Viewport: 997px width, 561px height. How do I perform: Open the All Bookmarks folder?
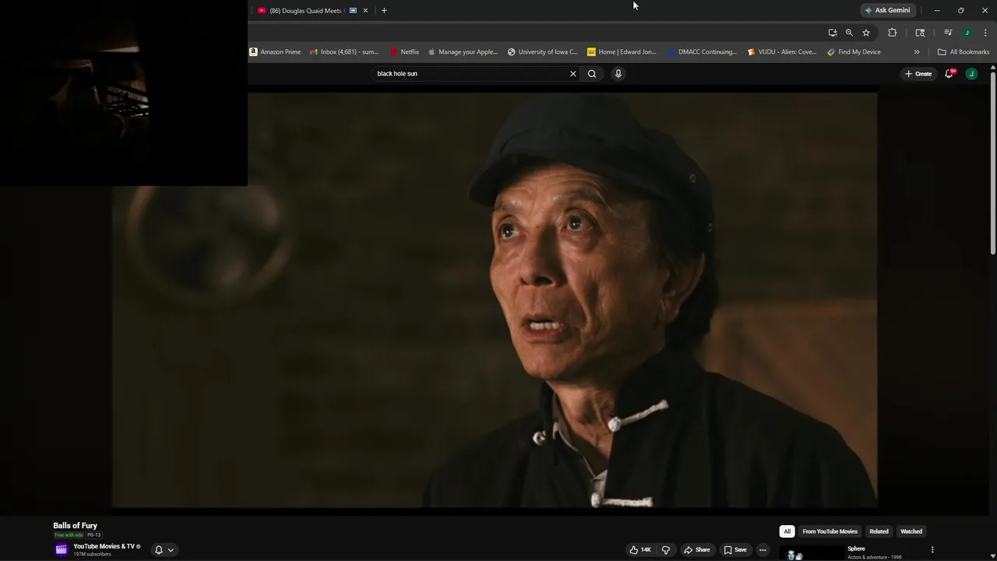click(964, 51)
